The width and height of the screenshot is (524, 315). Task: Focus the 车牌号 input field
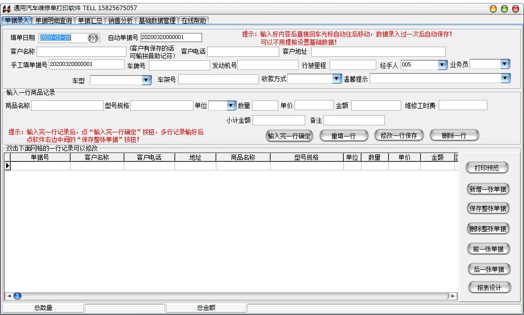[179, 65]
